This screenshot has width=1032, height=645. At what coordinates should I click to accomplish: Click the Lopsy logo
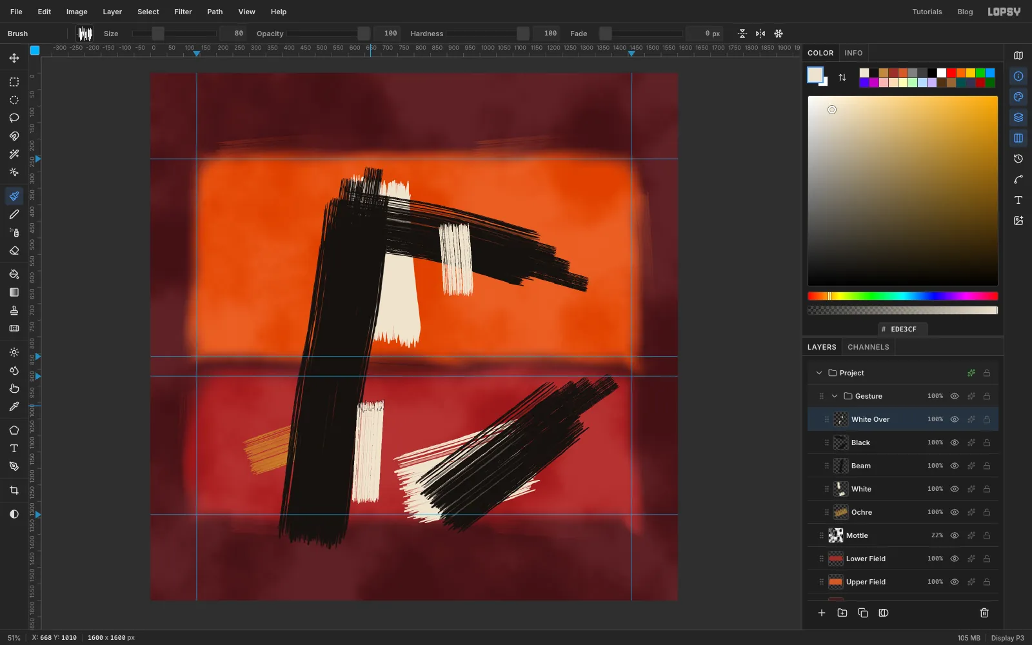1004,12
